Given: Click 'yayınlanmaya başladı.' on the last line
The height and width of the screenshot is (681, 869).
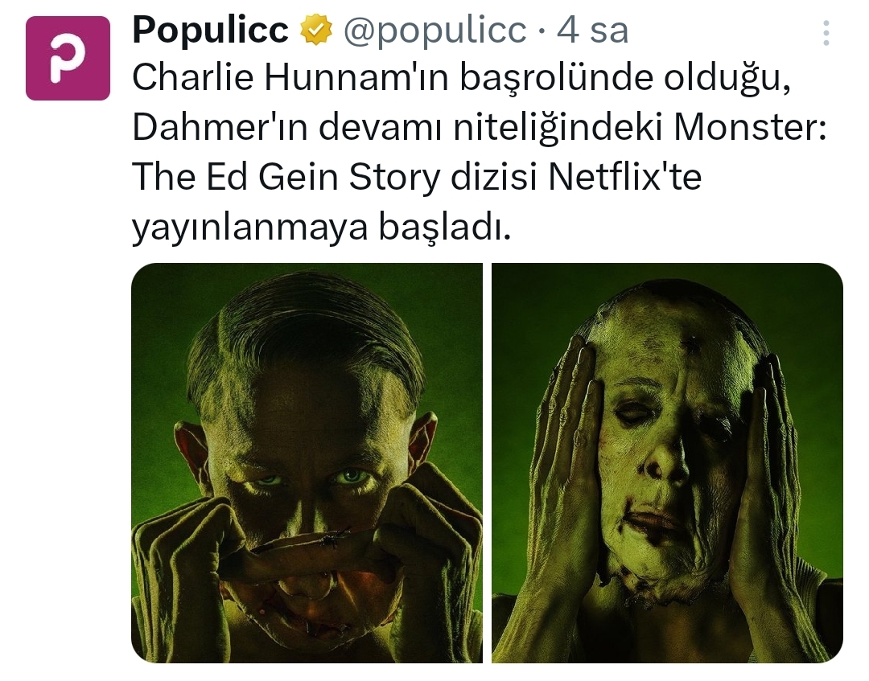Looking at the screenshot, I should 320,228.
